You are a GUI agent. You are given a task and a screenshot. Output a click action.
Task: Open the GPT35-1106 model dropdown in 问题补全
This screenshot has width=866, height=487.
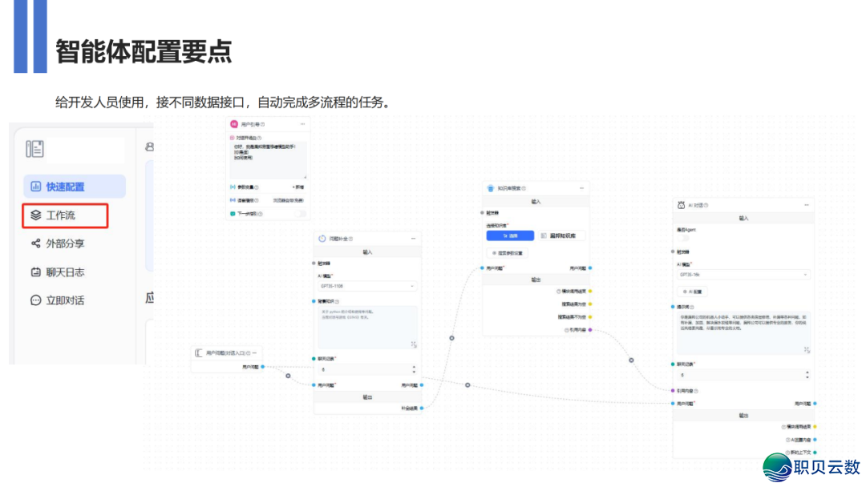[x=367, y=285]
